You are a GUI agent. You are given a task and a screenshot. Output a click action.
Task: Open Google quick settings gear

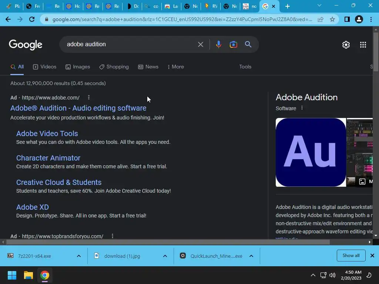[346, 45]
